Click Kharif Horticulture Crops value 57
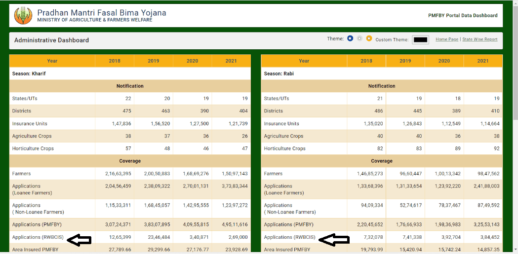Viewport: 518px width, 254px height. [128, 148]
